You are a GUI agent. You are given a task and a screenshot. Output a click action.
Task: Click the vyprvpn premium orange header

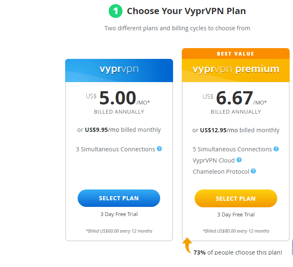[x=236, y=70]
